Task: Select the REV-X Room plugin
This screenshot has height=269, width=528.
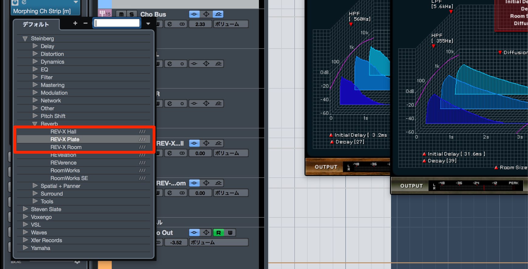Action: click(84, 147)
